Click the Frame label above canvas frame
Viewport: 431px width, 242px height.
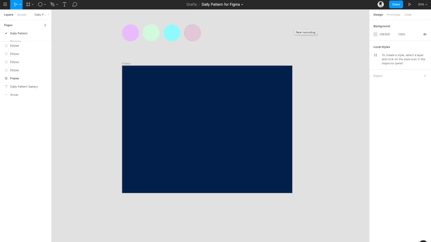point(126,64)
